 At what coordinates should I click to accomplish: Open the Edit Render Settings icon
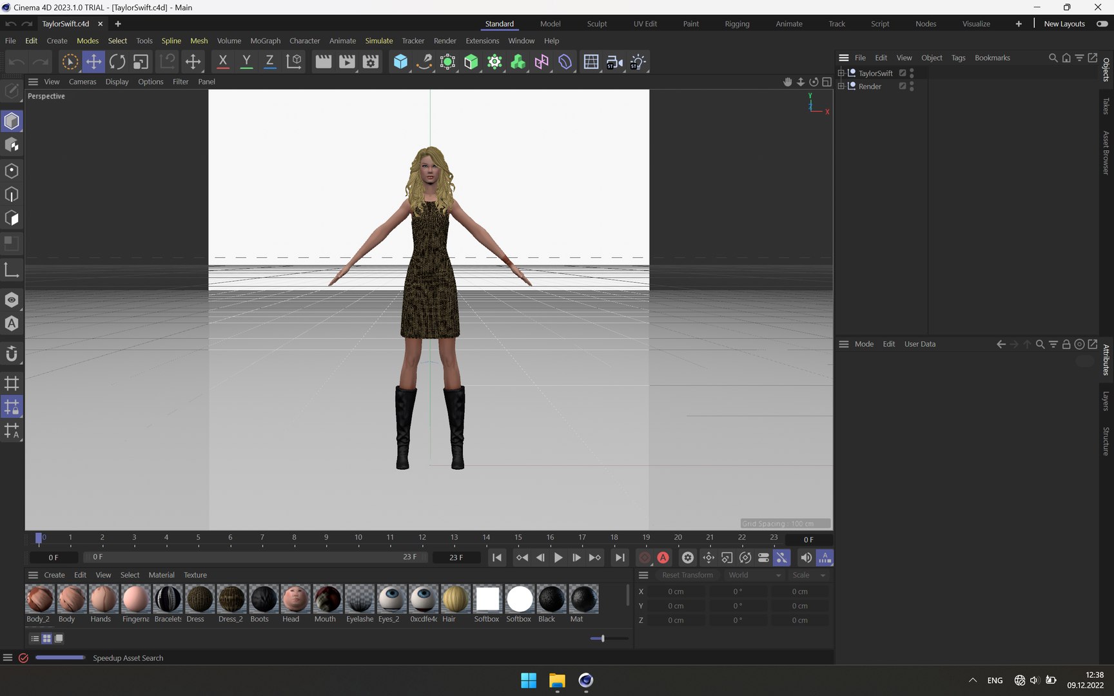tap(371, 62)
